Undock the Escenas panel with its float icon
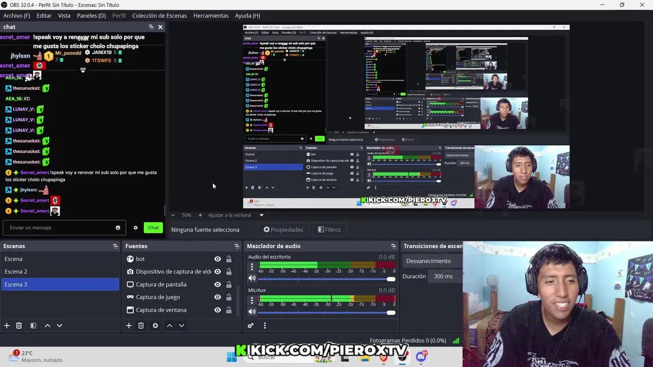The height and width of the screenshot is (367, 653). (115, 246)
